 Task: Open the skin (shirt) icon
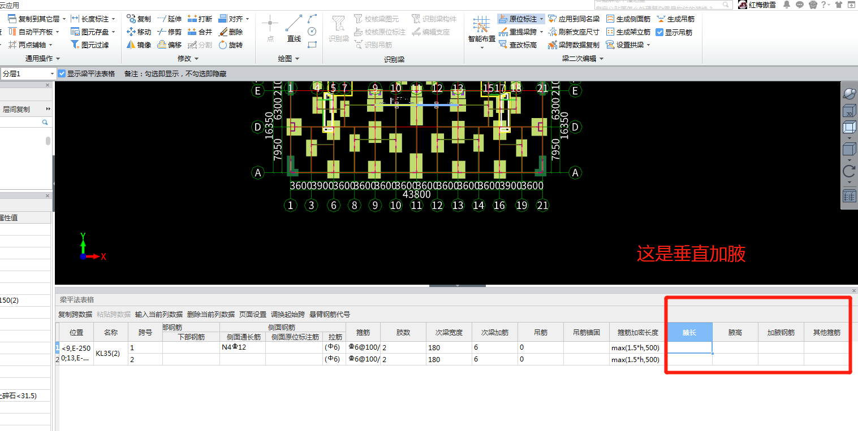click(x=838, y=5)
